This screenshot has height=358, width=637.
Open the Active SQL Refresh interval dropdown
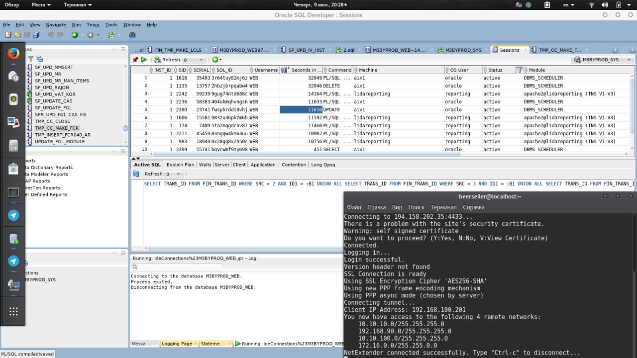pyautogui.click(x=178, y=174)
